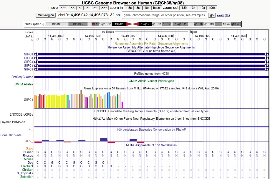The image size is (270, 179).
Task: Click the Zebrafish row label
Action: tap(27, 177)
